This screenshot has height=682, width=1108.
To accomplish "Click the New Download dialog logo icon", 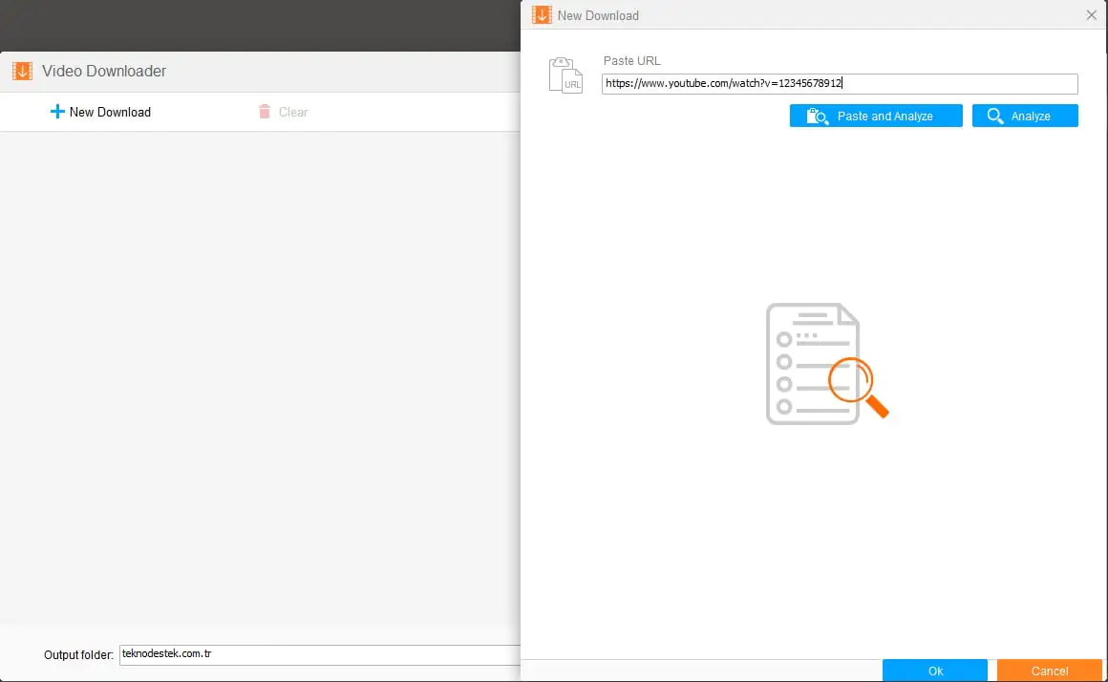I will click(x=542, y=15).
